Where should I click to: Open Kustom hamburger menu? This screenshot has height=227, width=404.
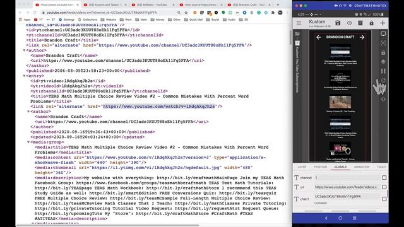(299, 23)
